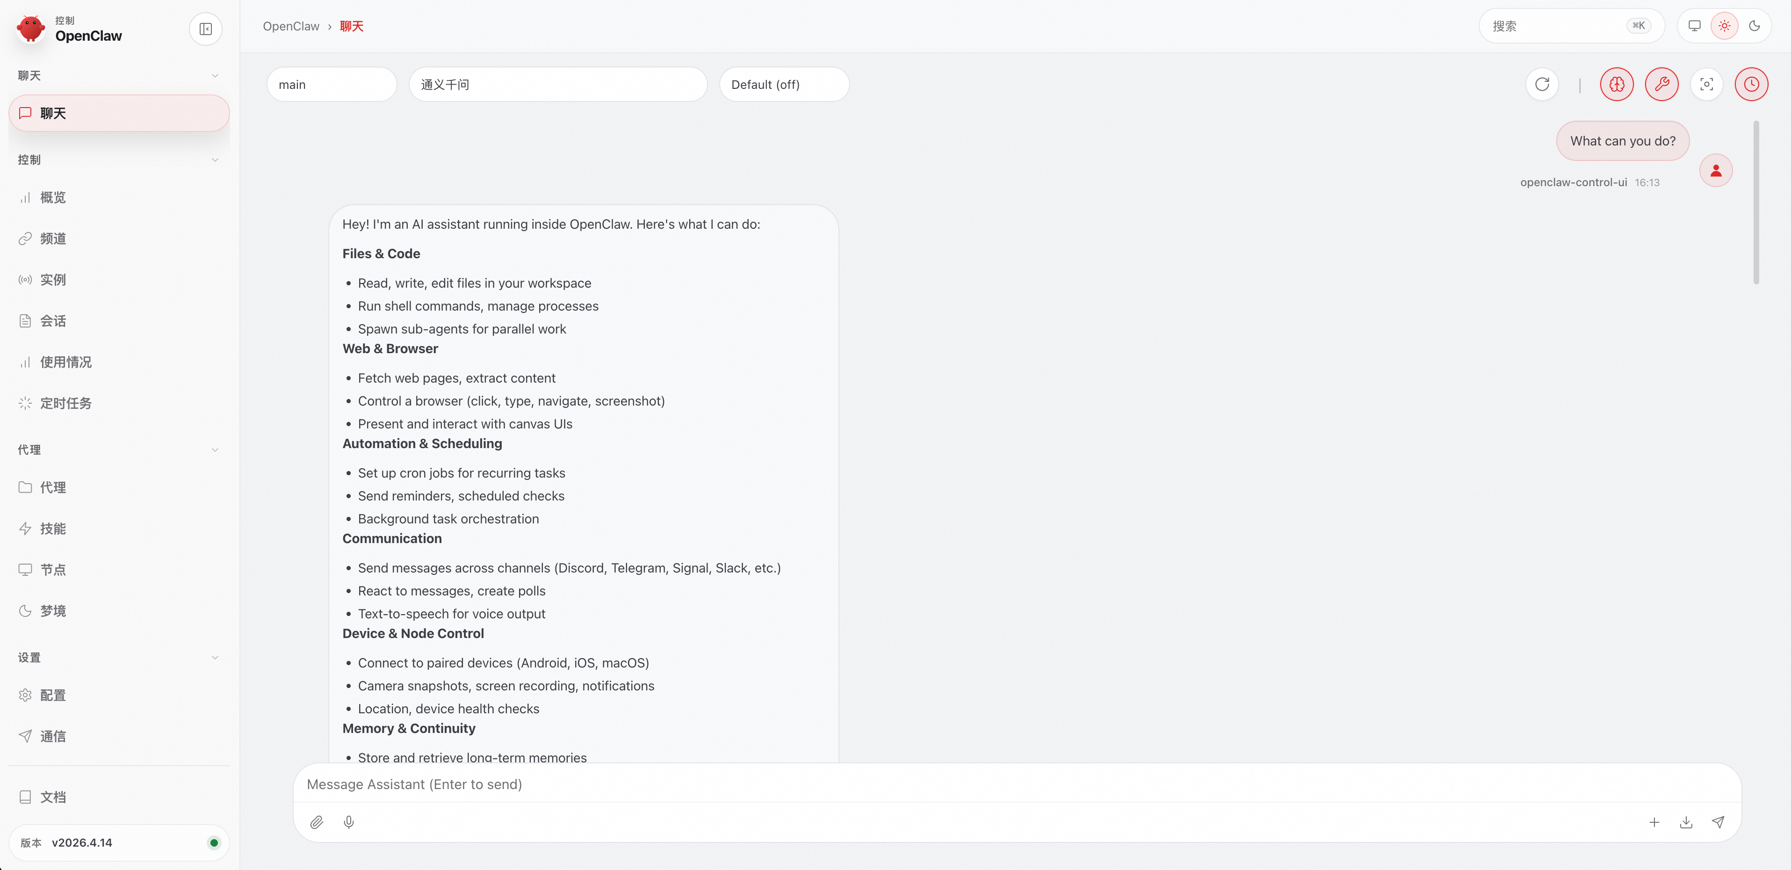Click the plus new session icon

tap(1654, 822)
